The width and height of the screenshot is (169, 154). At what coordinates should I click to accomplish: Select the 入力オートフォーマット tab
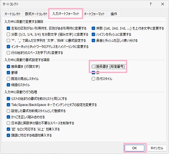click(x=66, y=14)
